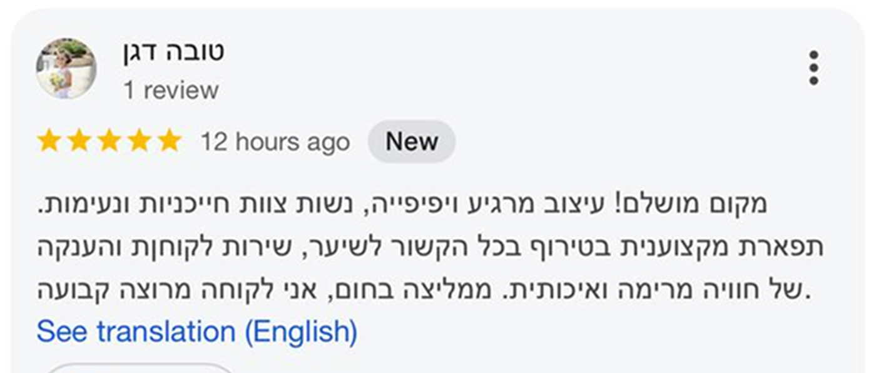
Task: Open the reviewer's profile photo
Action: 66,68
